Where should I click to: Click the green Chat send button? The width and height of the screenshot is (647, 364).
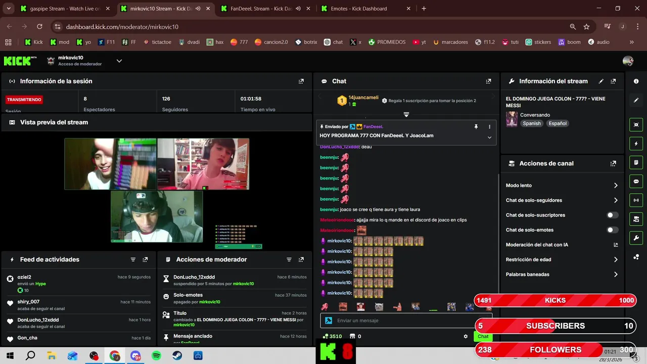click(x=483, y=336)
